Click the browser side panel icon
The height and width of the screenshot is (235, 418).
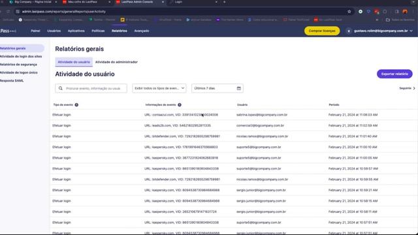tap(396, 12)
